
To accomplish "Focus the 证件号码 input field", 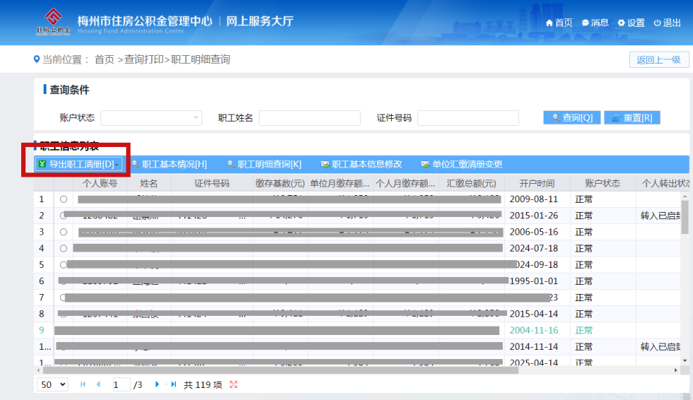I will [467, 118].
